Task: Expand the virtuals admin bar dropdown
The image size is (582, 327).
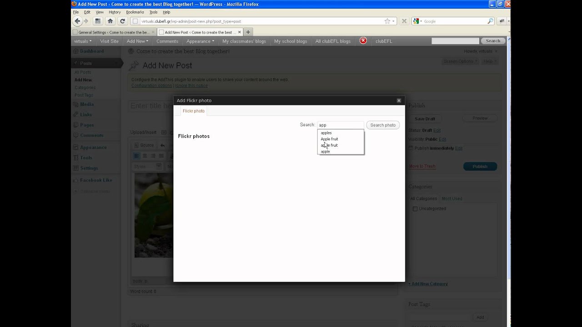Action: coord(83,41)
